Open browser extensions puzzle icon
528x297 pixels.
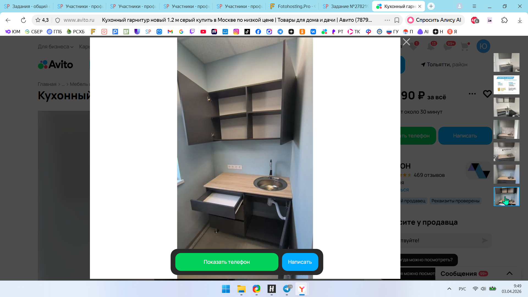[504, 20]
